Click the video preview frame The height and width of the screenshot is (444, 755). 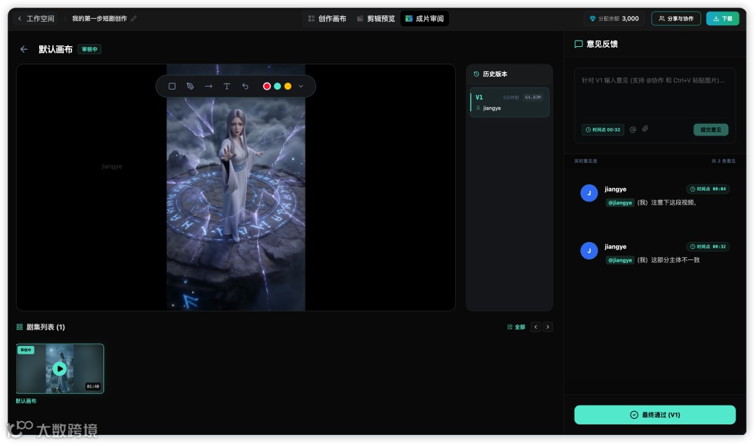(x=236, y=187)
